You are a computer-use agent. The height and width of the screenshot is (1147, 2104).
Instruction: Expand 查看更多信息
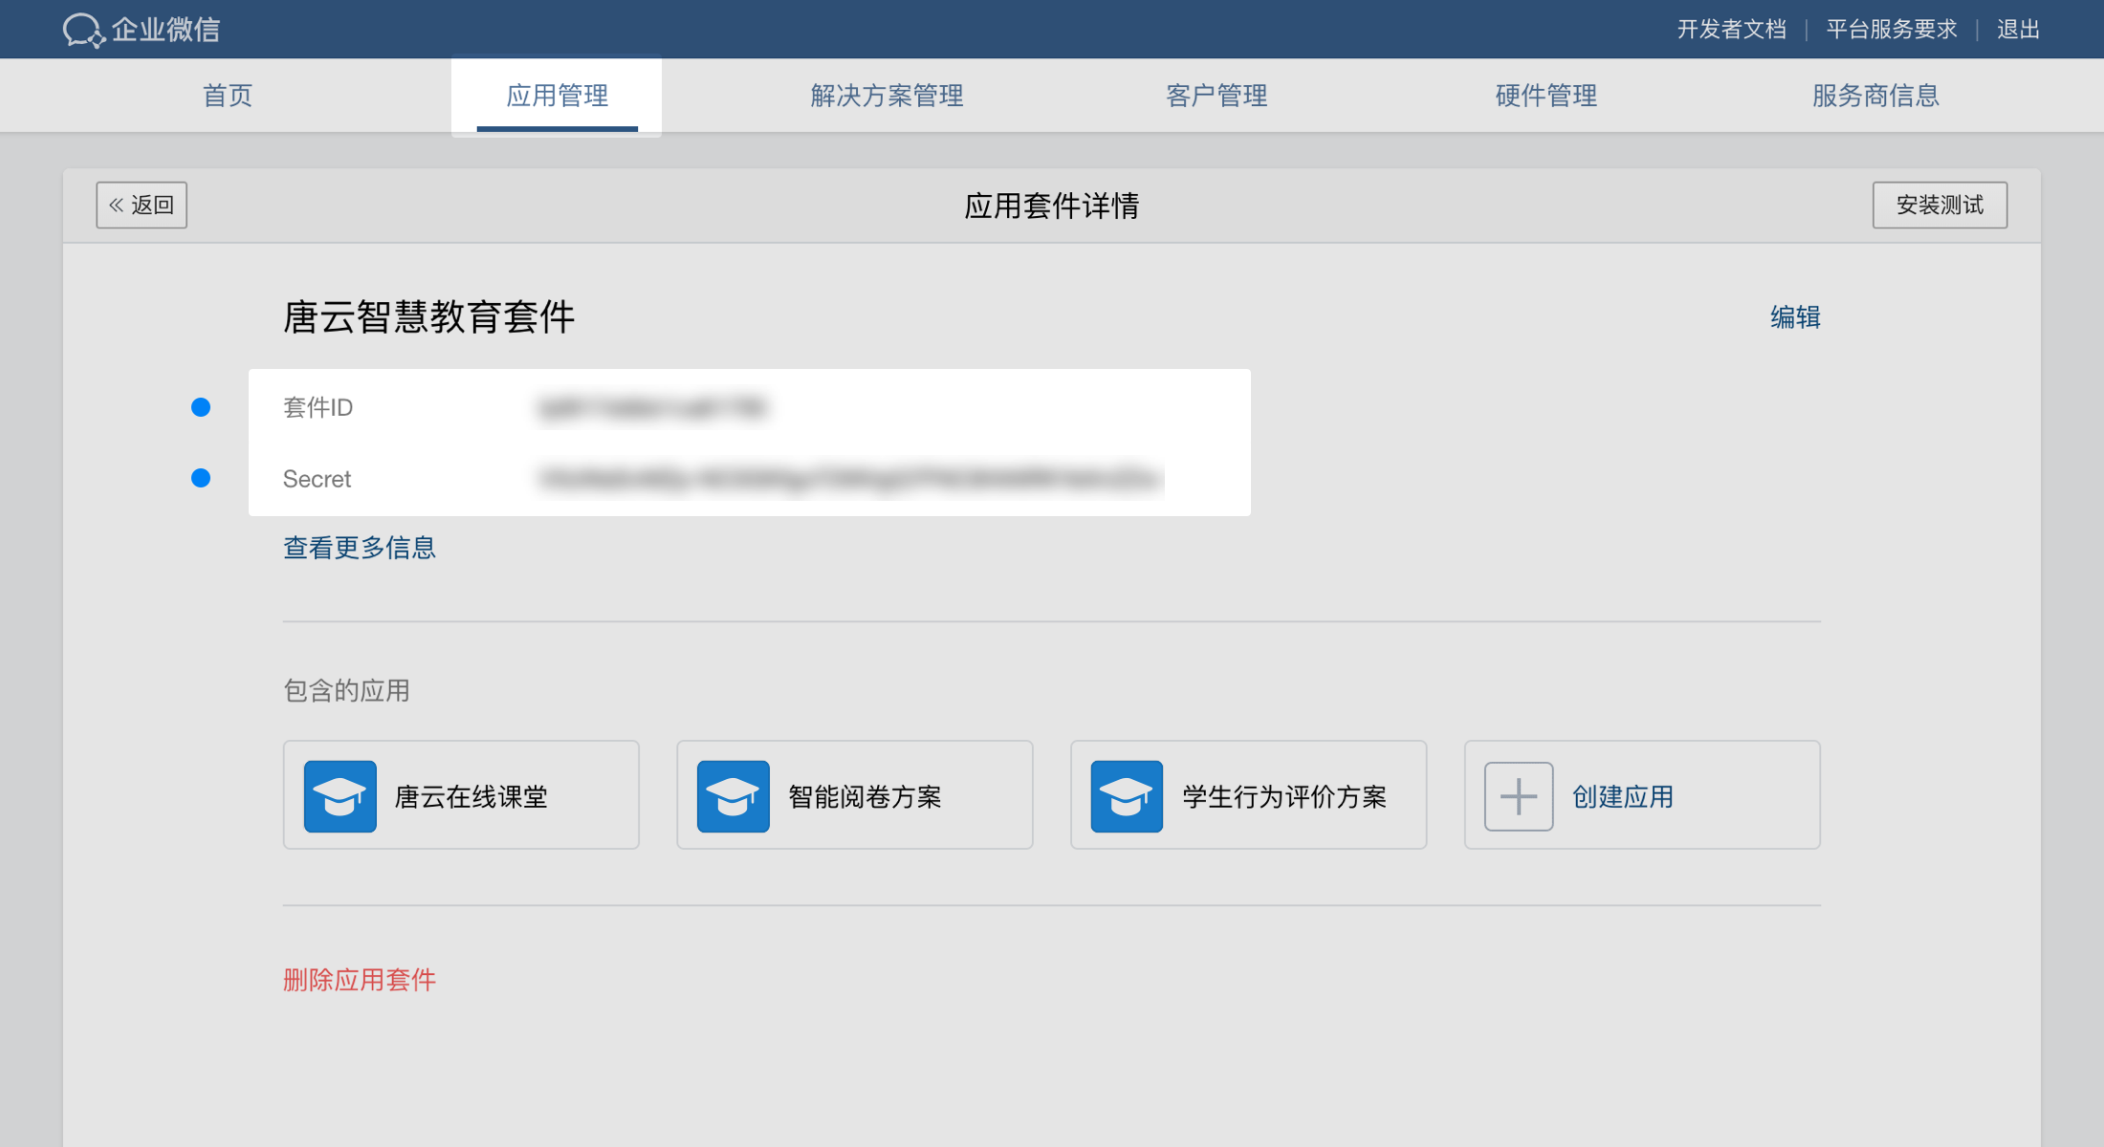tap(360, 548)
